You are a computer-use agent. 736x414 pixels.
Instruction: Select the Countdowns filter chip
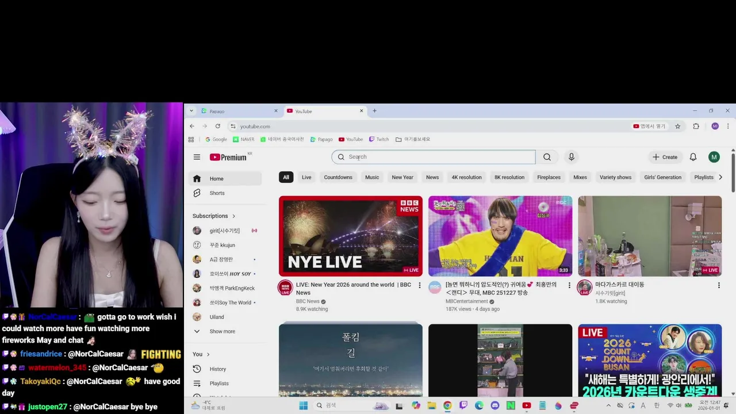click(x=338, y=177)
